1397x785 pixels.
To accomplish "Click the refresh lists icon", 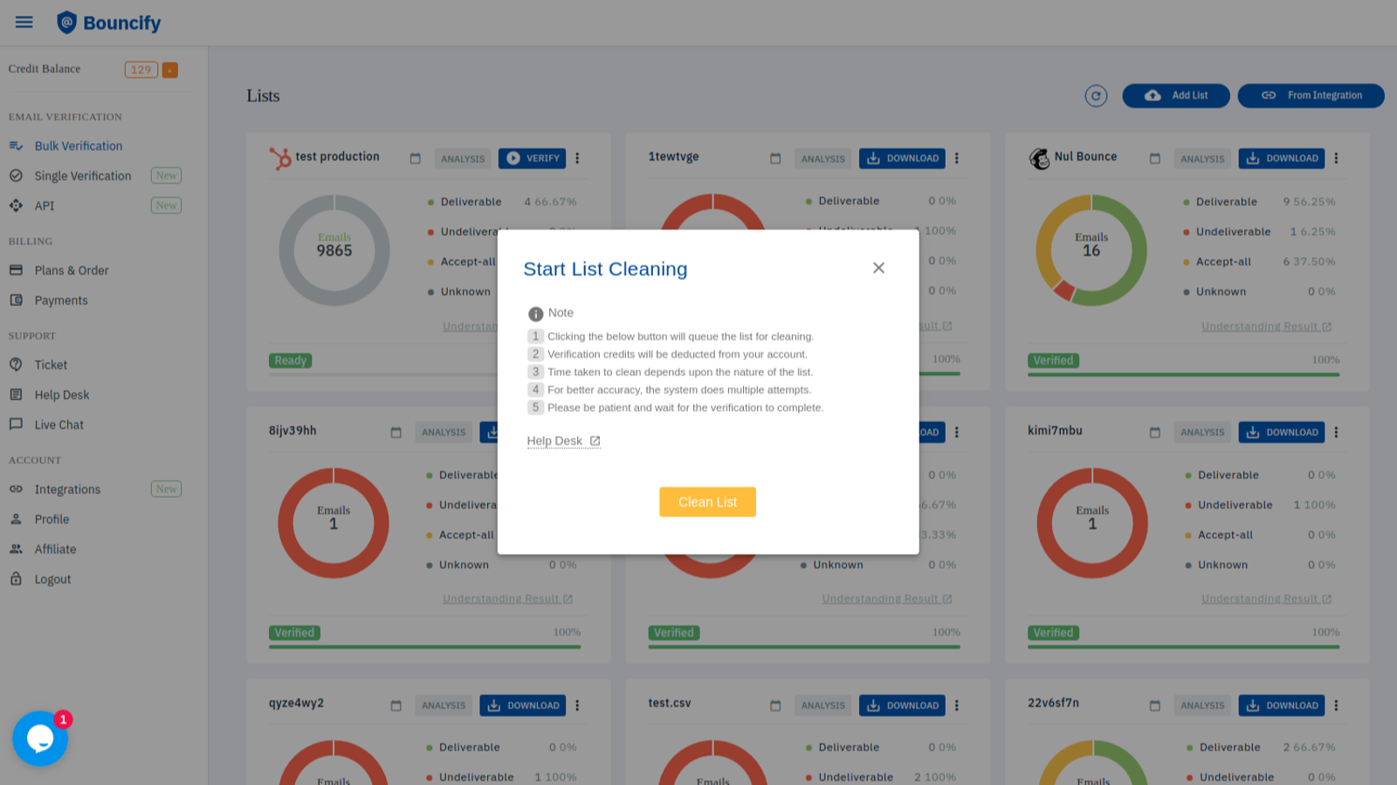I will tap(1096, 96).
